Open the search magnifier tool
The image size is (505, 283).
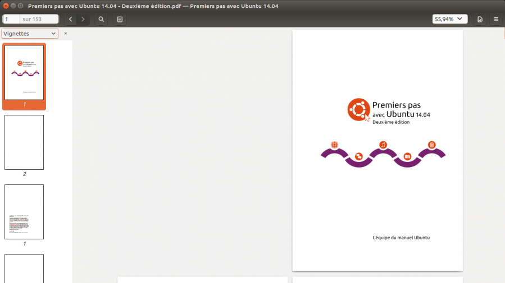(x=101, y=19)
